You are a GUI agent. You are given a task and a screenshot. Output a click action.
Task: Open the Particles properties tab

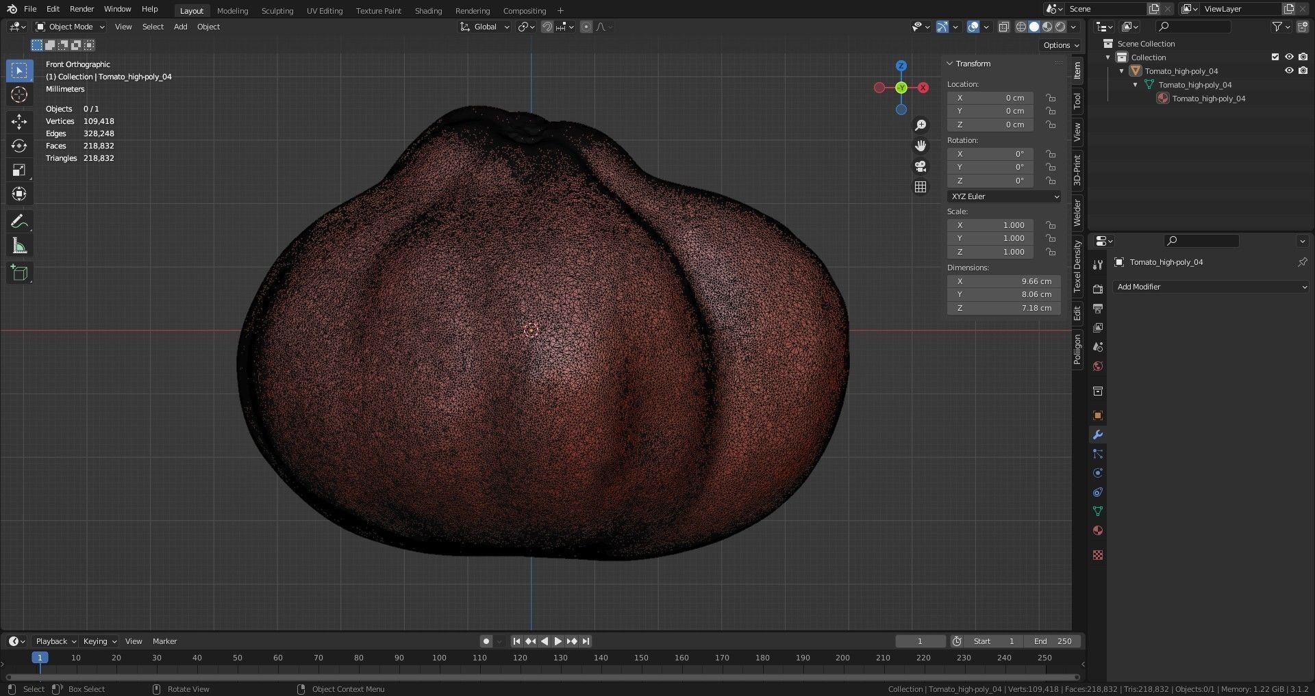[x=1098, y=454]
